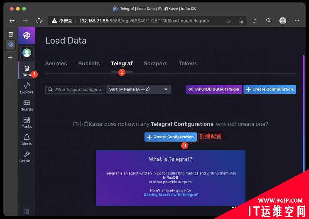Add a new tab with the plus icon

point(10,58)
